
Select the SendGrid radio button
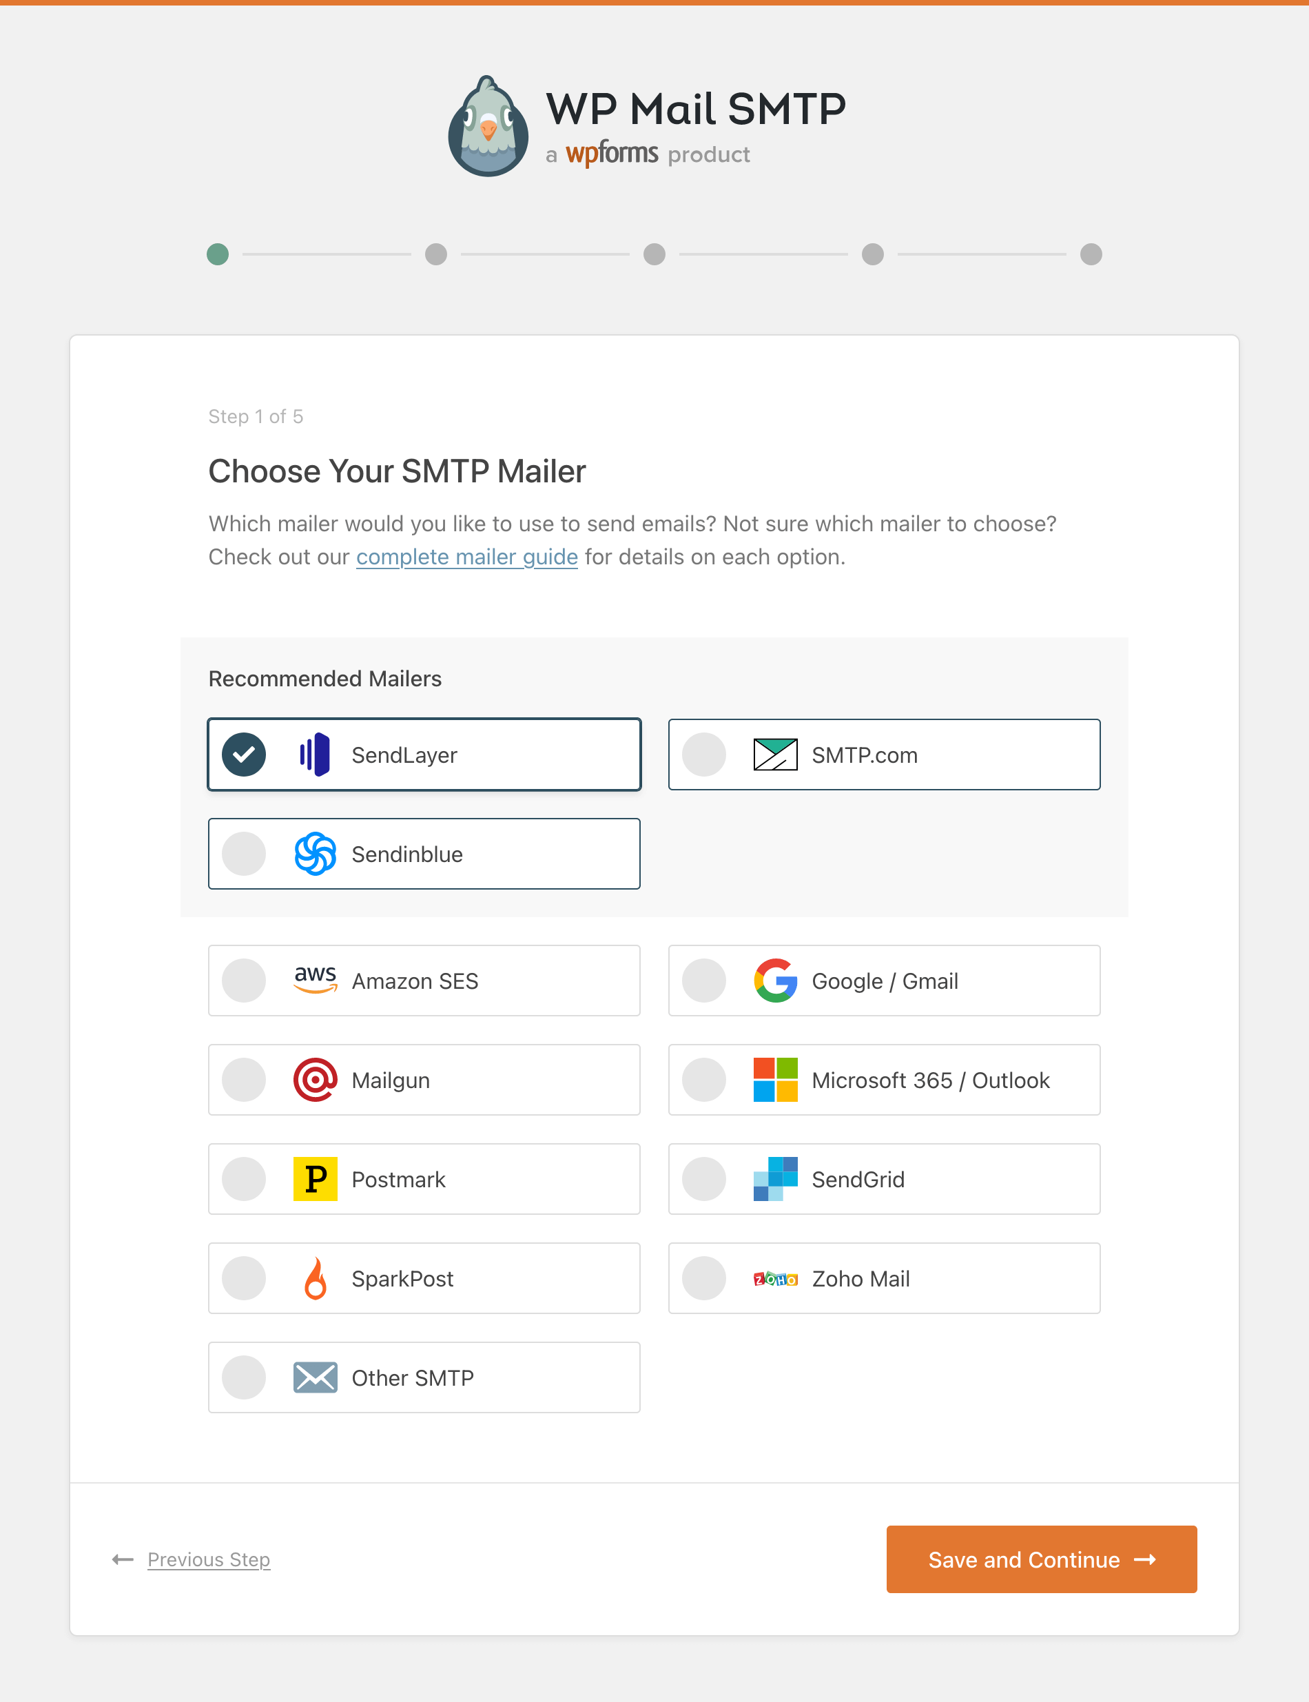(703, 1178)
